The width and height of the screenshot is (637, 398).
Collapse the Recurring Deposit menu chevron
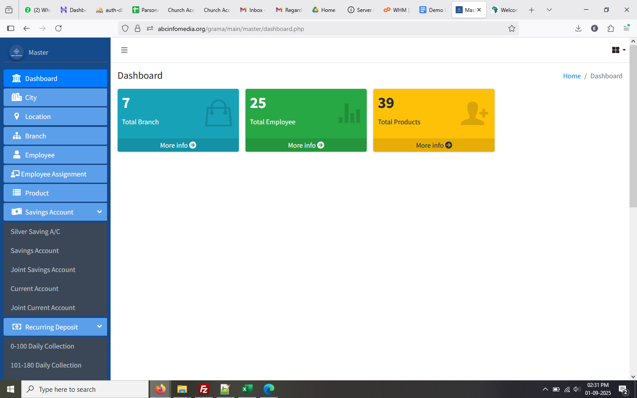(x=100, y=327)
